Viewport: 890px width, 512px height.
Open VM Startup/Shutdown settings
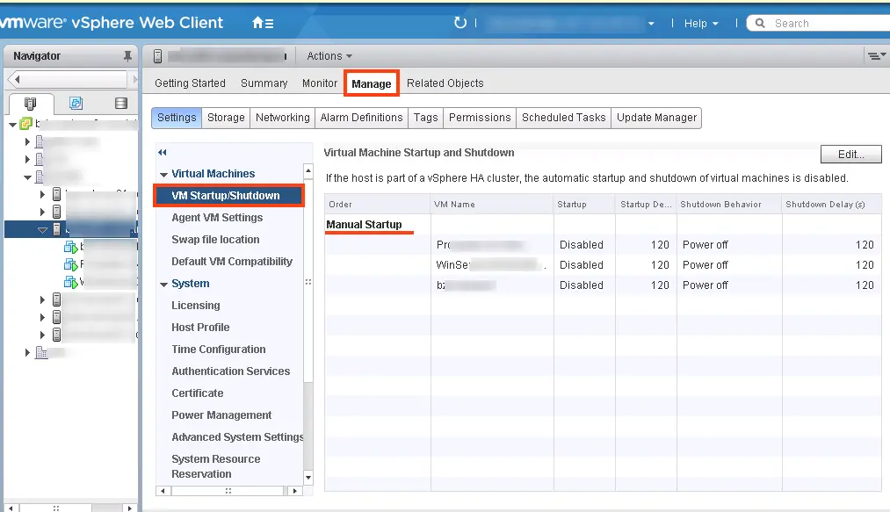tap(229, 195)
